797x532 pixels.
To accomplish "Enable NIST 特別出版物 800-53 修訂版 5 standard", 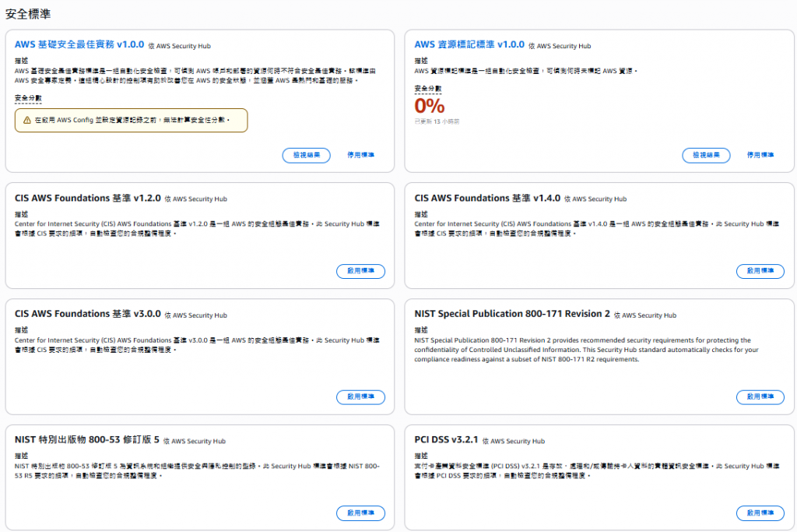I will coord(361,513).
